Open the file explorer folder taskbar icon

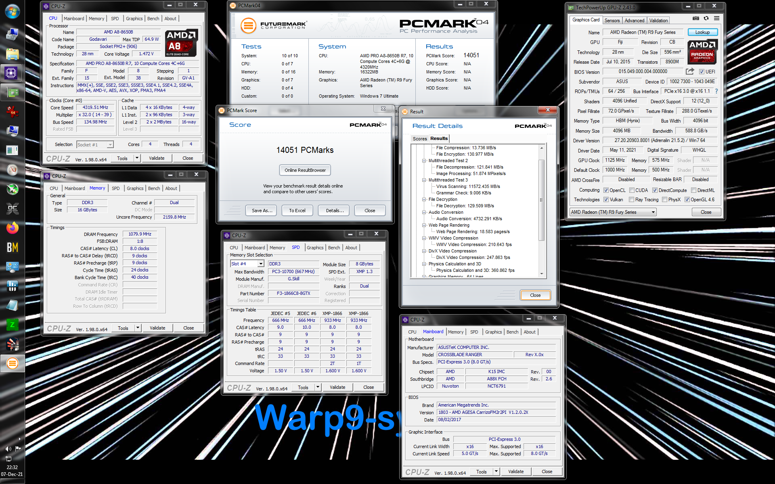pos(12,54)
